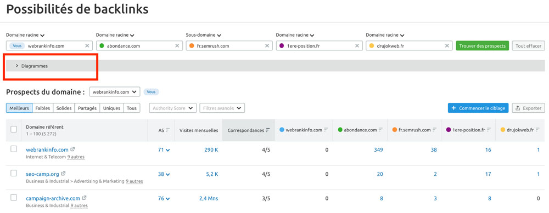Screen dimensions: 549x213
Task: Open external link icon beside webrankinfo.com
Action: click(72, 149)
